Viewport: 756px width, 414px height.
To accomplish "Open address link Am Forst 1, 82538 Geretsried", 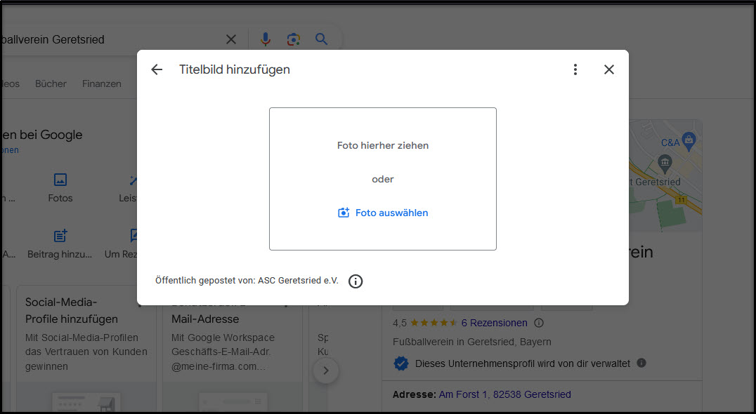I will [x=504, y=395].
